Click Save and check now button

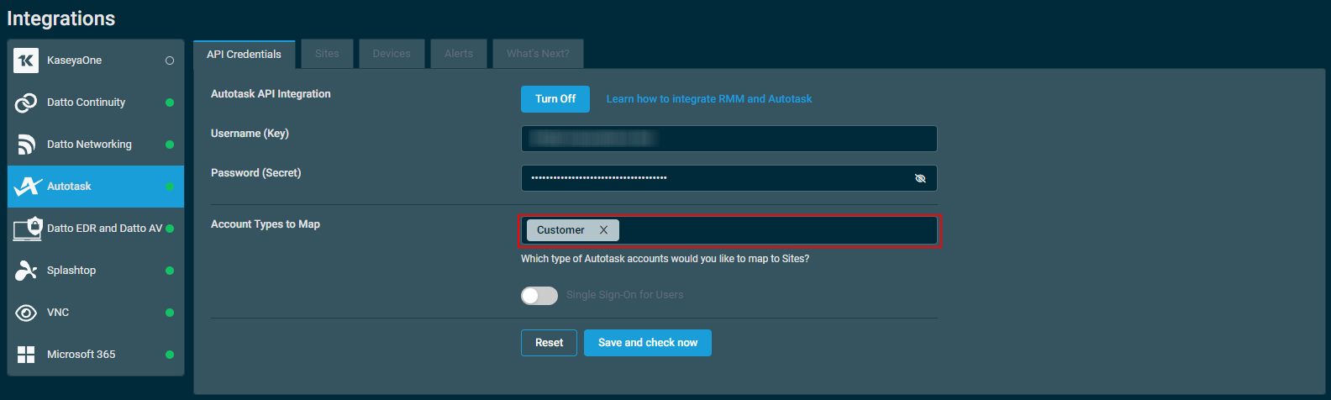[x=648, y=343]
